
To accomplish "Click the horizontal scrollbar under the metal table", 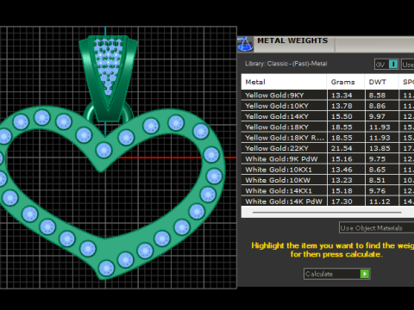I will (327, 213).
